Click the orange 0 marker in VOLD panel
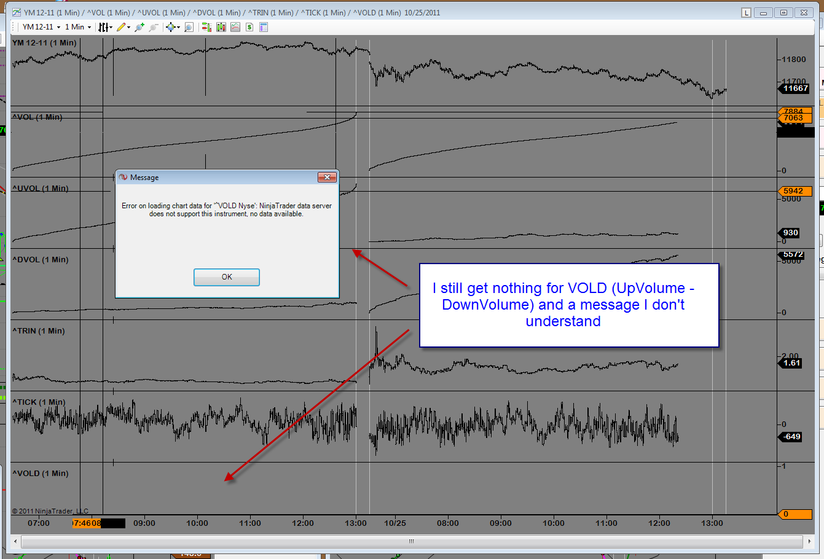This screenshot has height=559, width=824. (794, 514)
